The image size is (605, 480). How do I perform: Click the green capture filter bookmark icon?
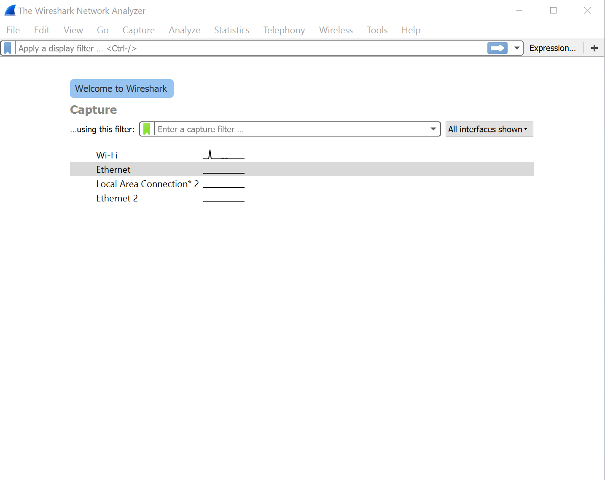click(147, 129)
